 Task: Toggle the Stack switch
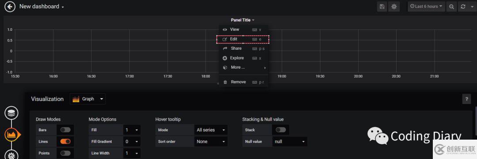281,130
